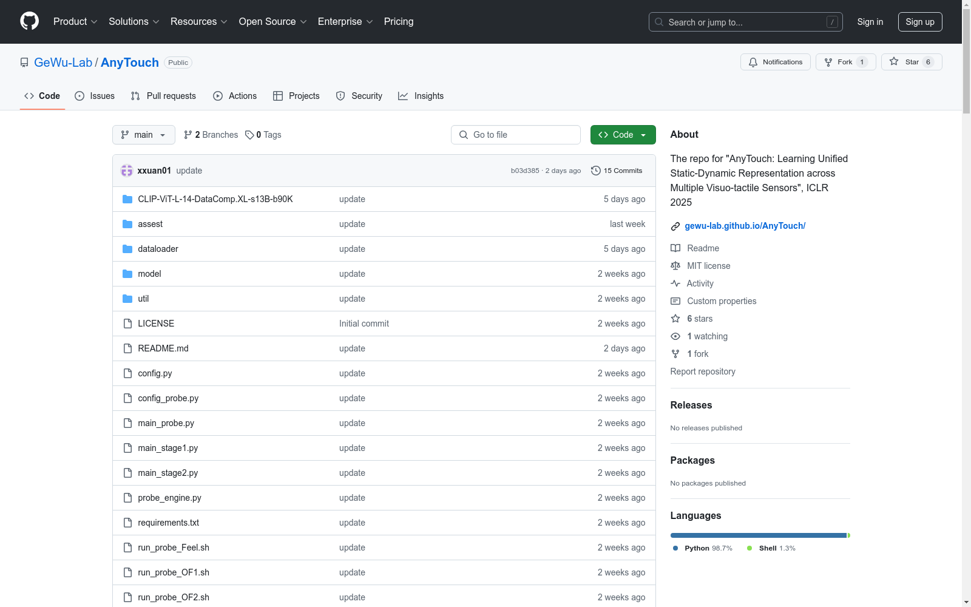Click the Go to file field
The height and width of the screenshot is (607, 971).
pyautogui.click(x=516, y=135)
